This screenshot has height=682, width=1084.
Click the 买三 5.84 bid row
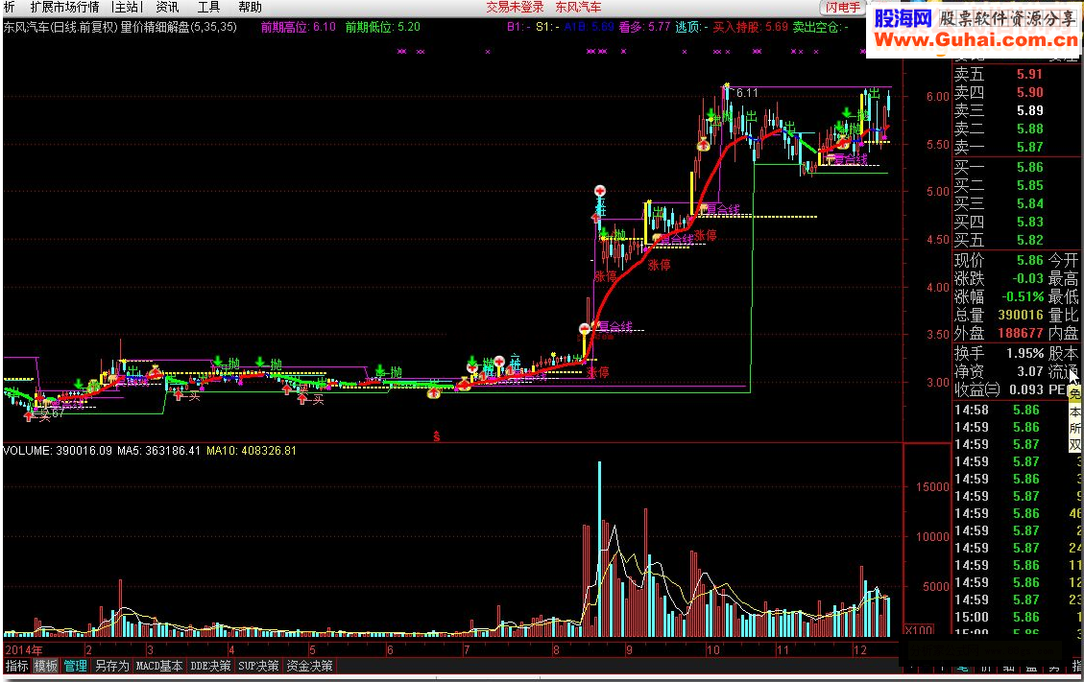coord(999,203)
